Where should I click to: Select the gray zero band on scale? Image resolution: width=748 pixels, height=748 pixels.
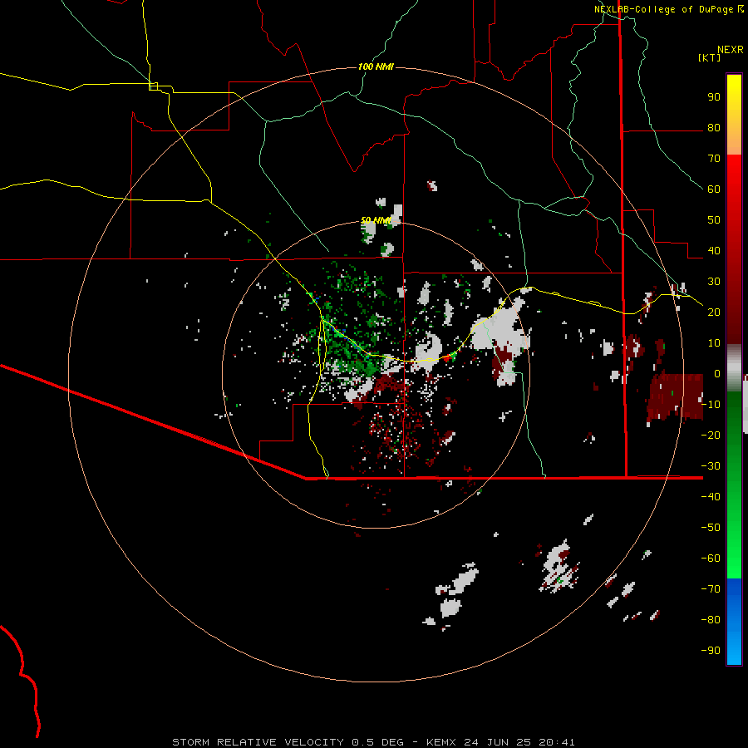734,368
